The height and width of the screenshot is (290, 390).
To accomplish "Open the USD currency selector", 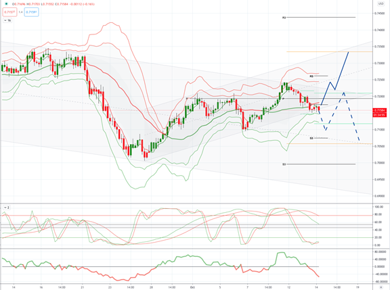I will [x=381, y=4].
